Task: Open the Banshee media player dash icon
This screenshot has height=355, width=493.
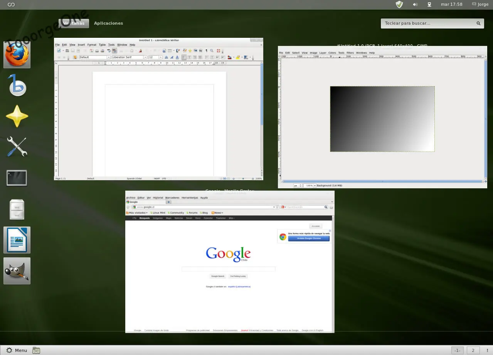Action: pyautogui.click(x=17, y=85)
